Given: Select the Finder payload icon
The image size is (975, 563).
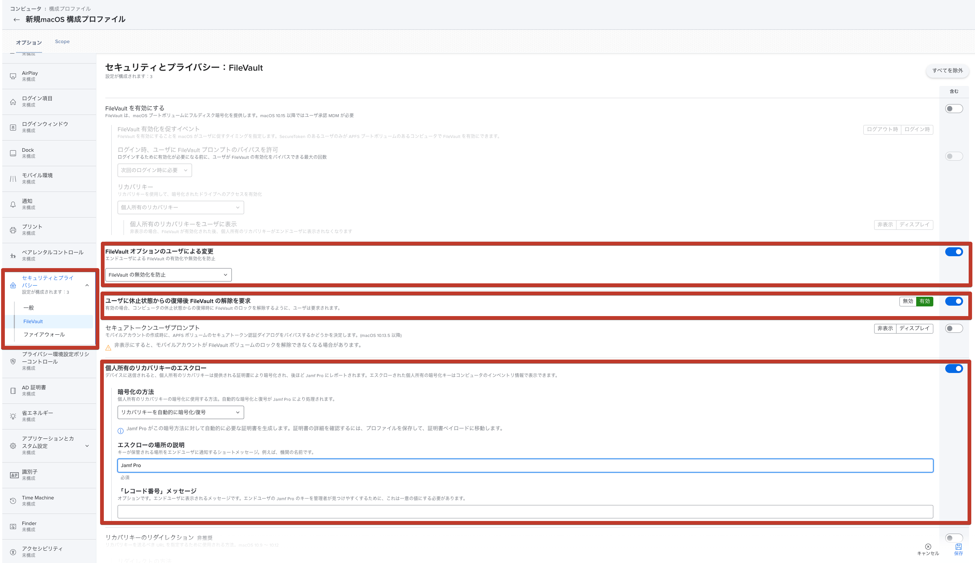Looking at the screenshot, I should point(13,526).
